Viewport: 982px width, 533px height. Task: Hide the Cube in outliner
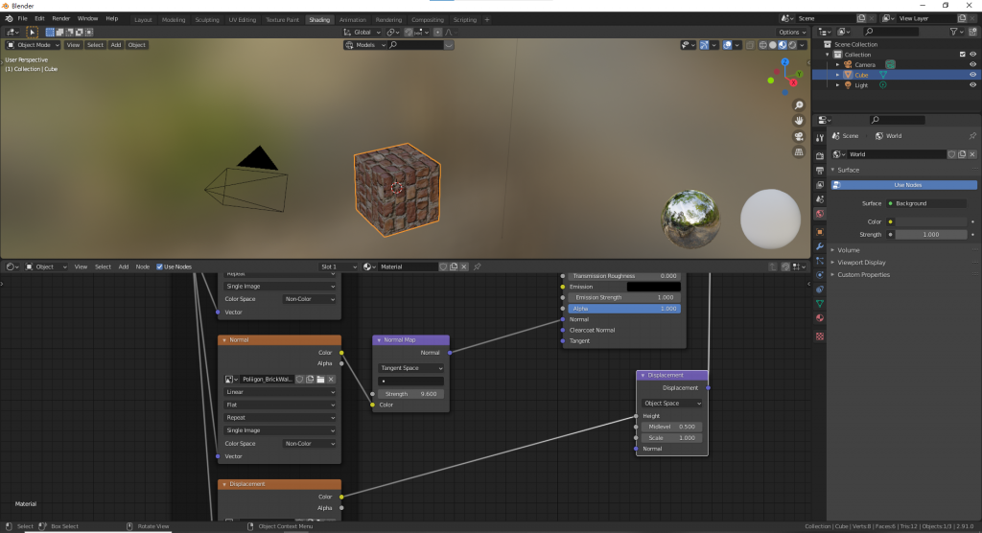pos(972,75)
